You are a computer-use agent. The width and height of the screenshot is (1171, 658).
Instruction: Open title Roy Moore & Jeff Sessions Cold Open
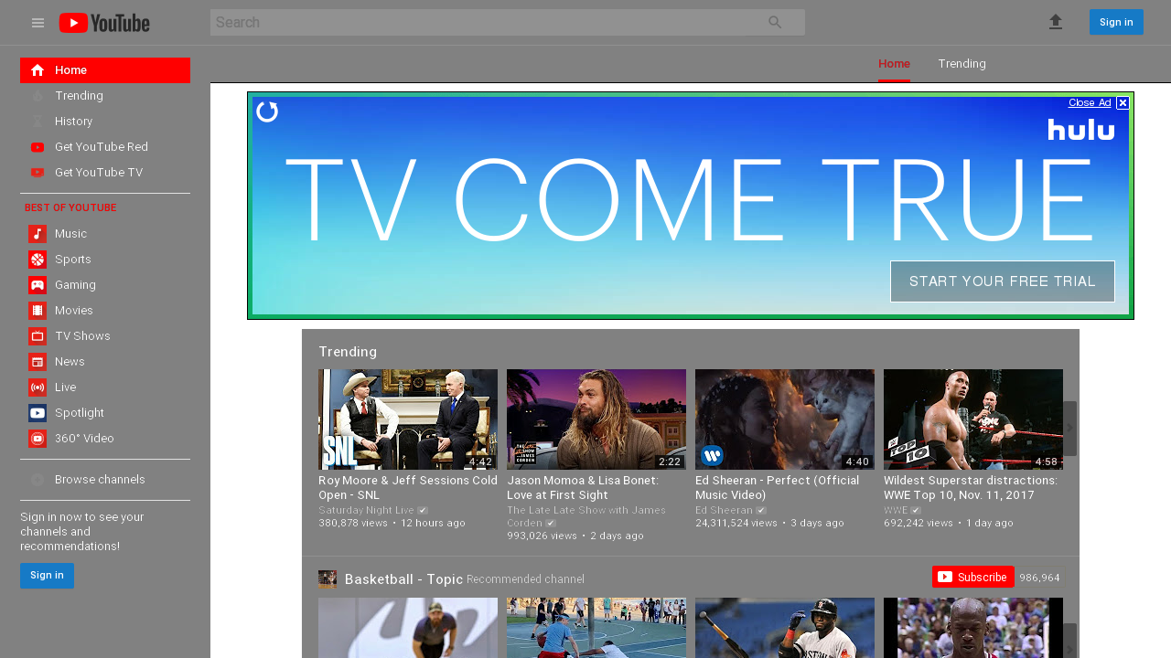point(408,488)
